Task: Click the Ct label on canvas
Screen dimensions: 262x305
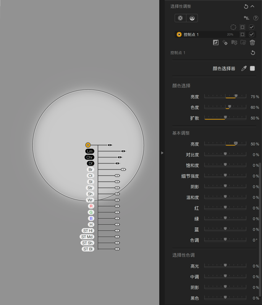Action: pos(91,176)
